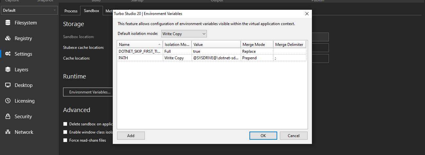This screenshot has width=425, height=155.
Task: Click the Desktop monitor icon
Action: coord(8,85)
